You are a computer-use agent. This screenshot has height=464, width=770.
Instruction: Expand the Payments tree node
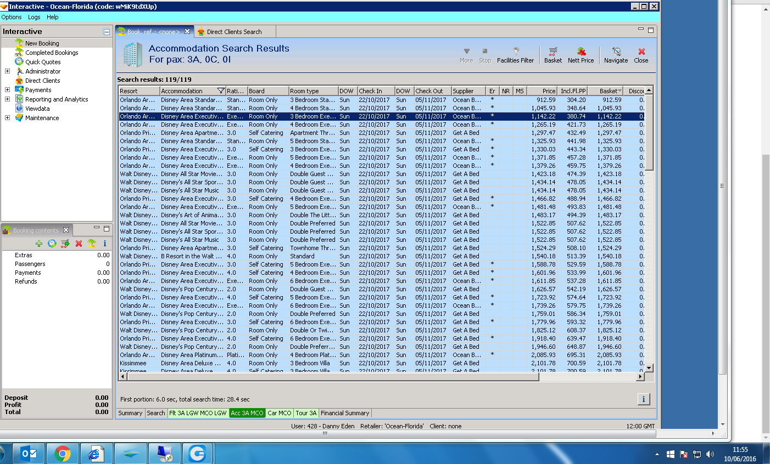click(x=7, y=90)
